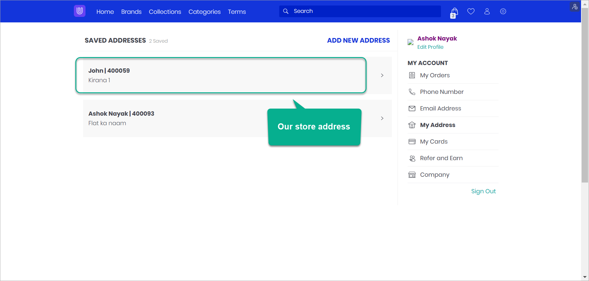Click the Refer and Earn people icon

412,158
